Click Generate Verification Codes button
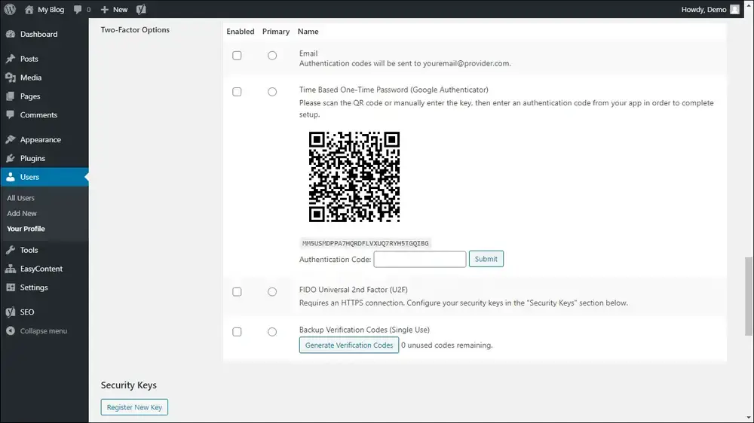 click(x=348, y=345)
